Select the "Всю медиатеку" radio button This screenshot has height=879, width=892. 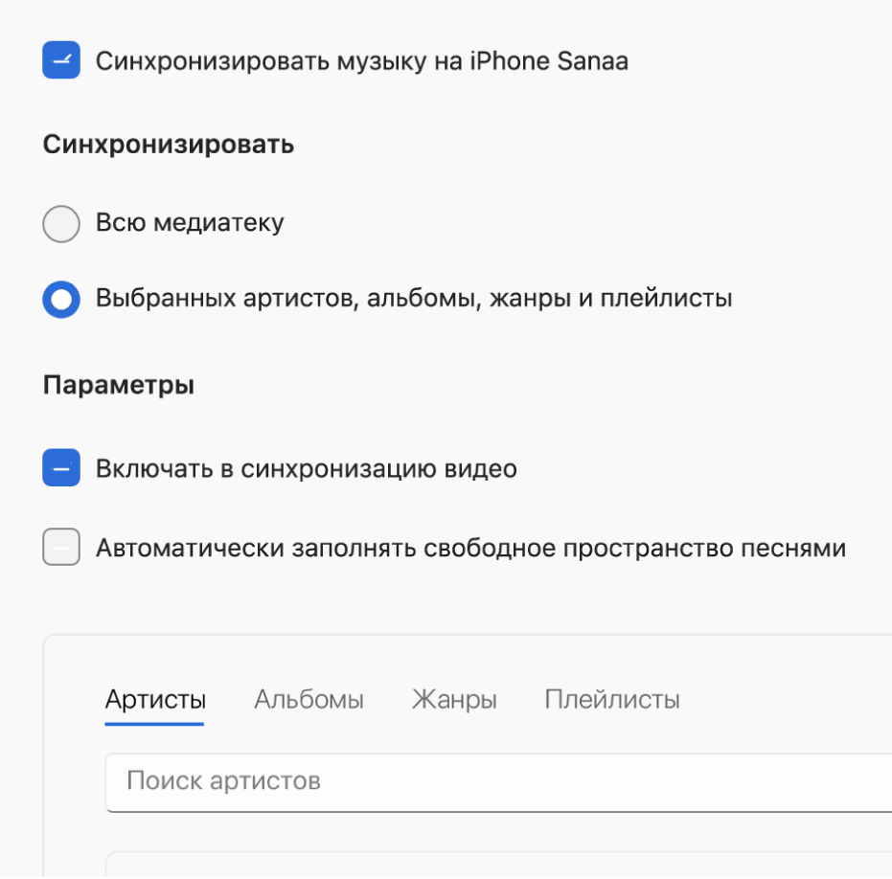[x=61, y=224]
